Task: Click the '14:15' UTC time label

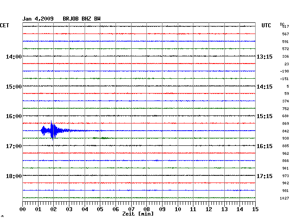Action: click(x=265, y=87)
